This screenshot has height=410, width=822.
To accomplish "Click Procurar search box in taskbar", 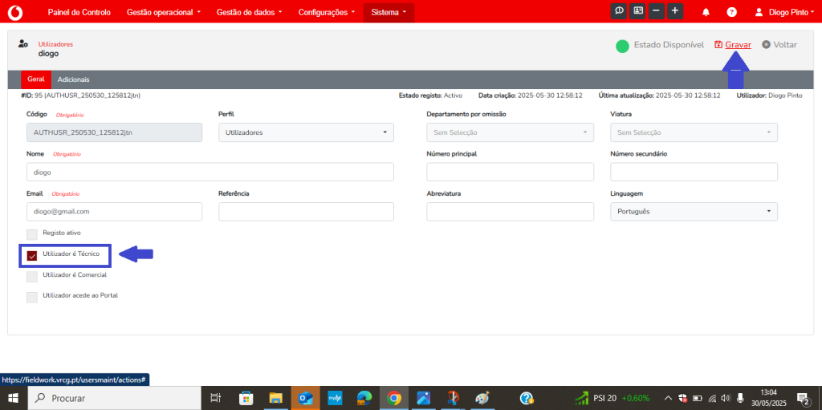I will tap(114, 399).
